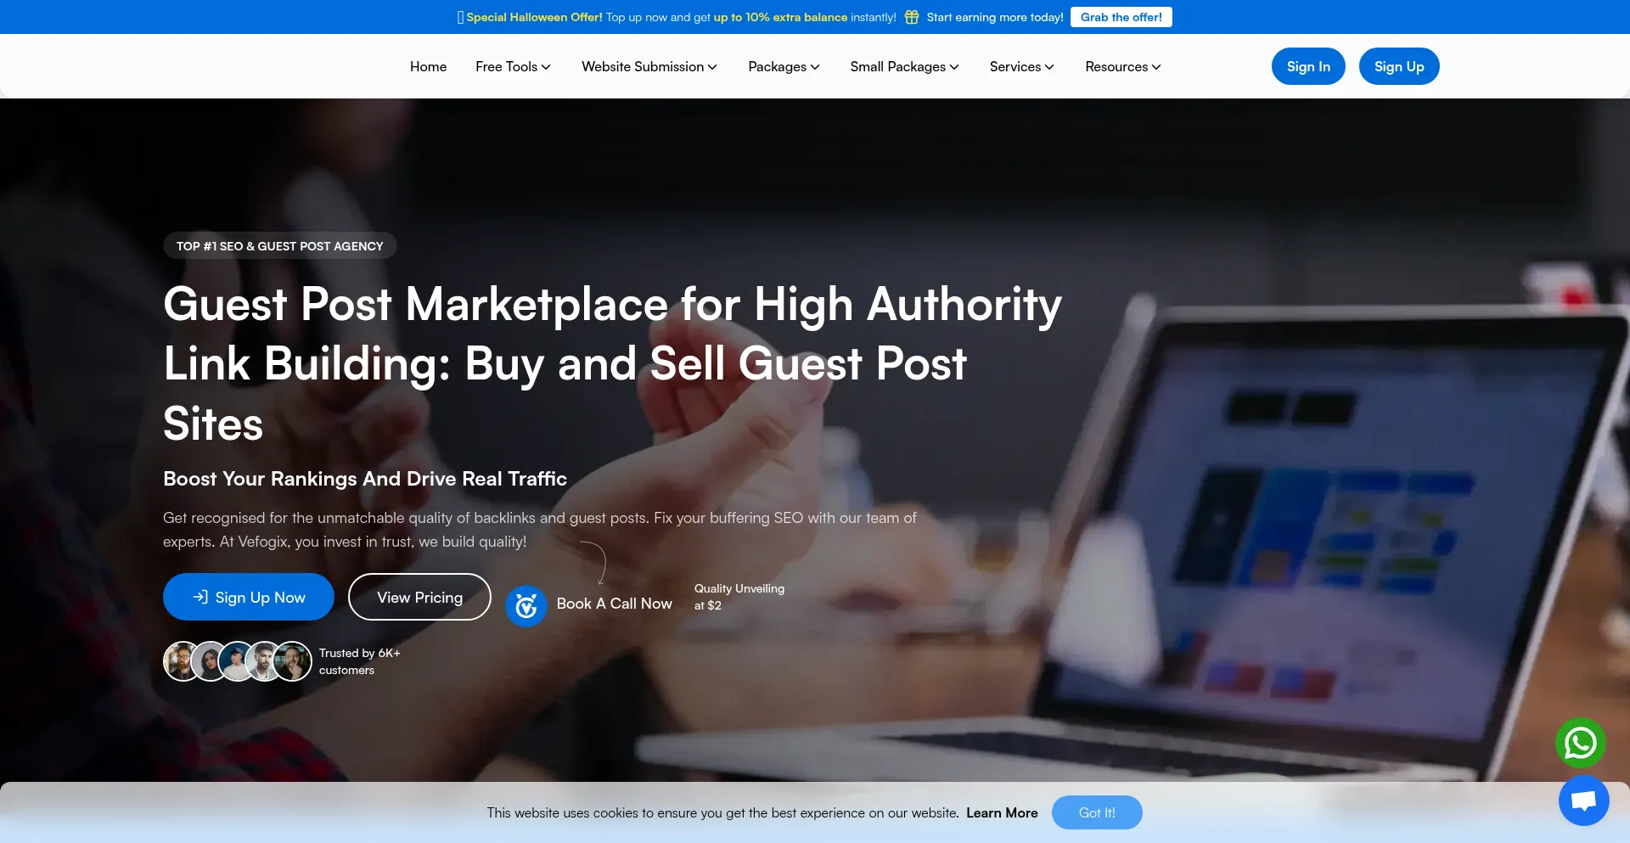Open the Packages dropdown
The image size is (1630, 843).
pyautogui.click(x=784, y=66)
